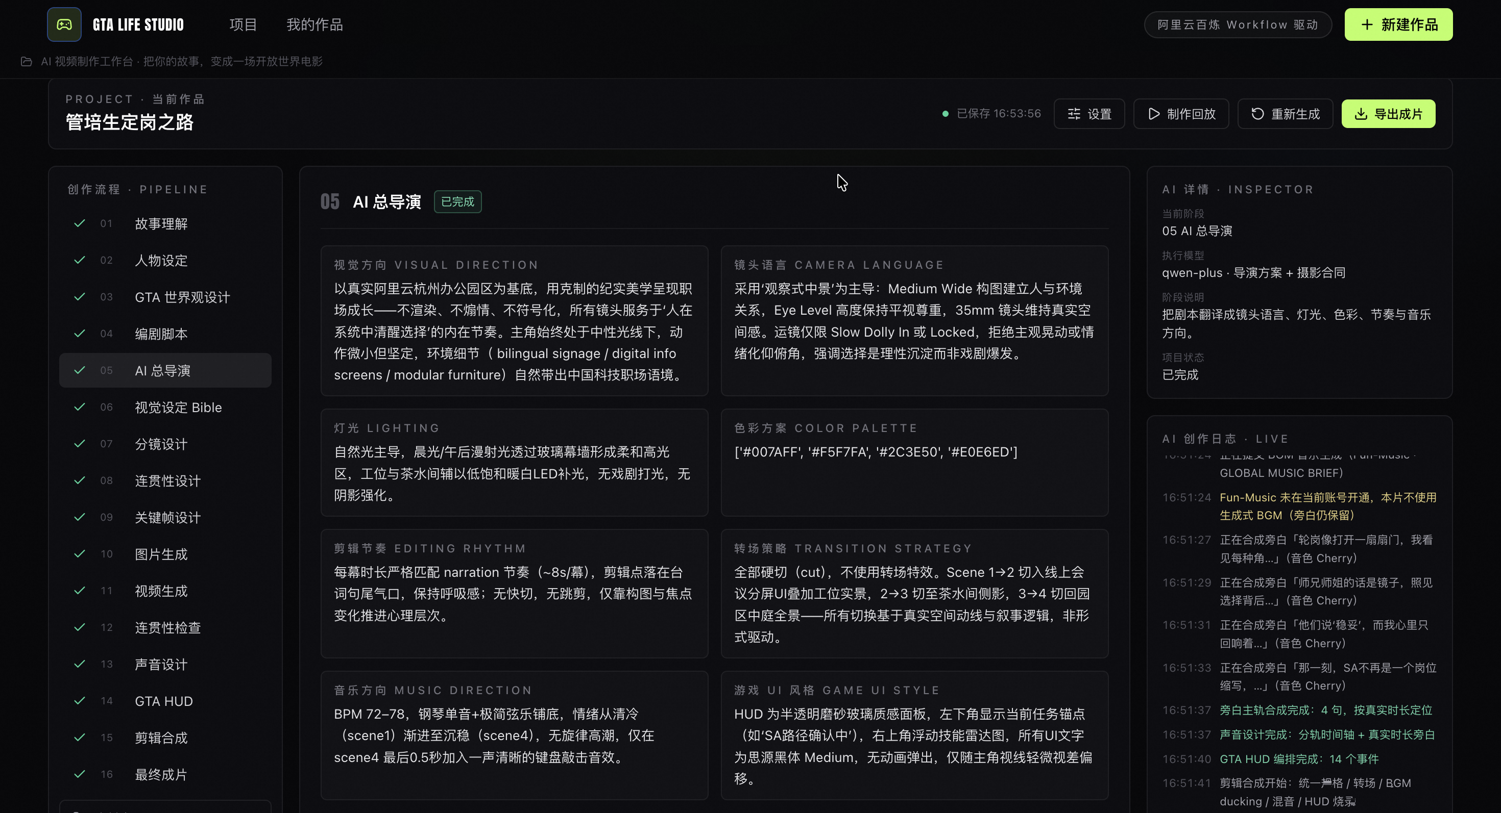Click the GTA Life Studio gamepad logo
1501x813 pixels.
64,24
